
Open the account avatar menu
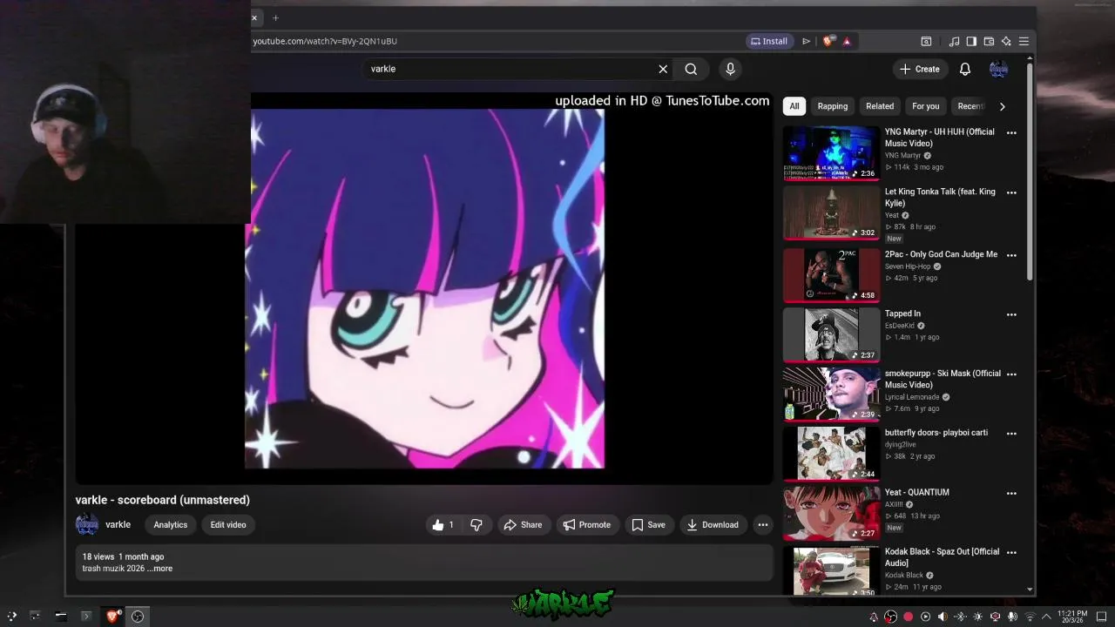[998, 69]
